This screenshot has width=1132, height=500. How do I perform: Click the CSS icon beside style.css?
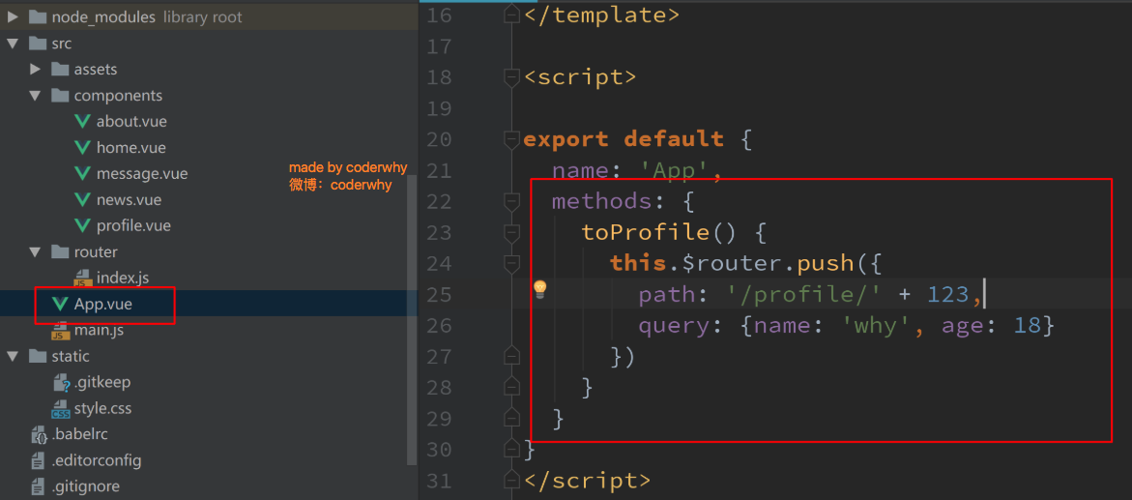[60, 409]
